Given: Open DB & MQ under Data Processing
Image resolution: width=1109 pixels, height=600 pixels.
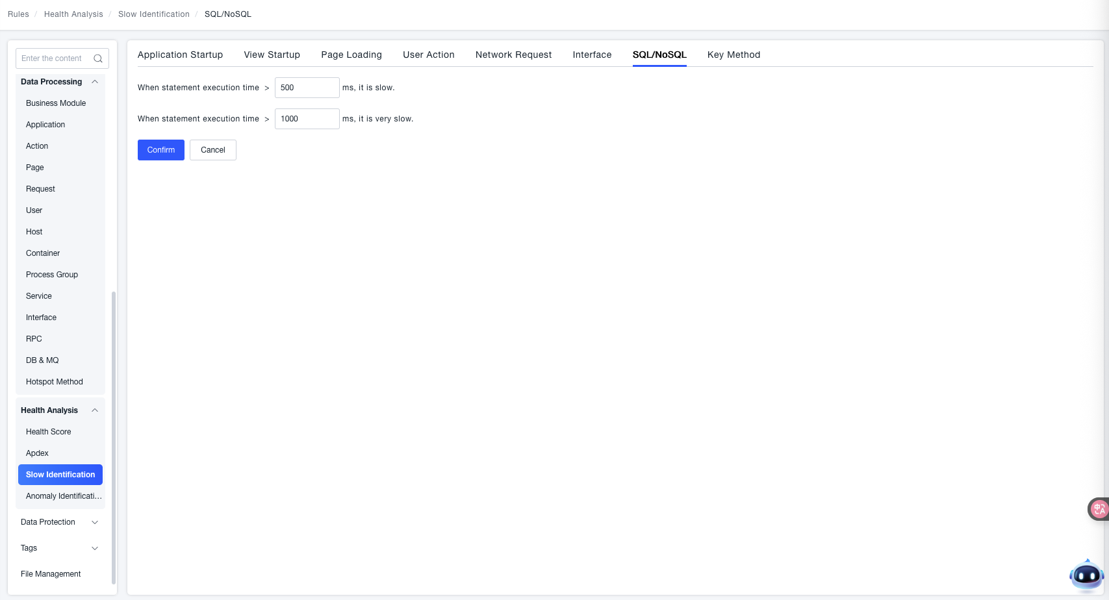Looking at the screenshot, I should point(42,360).
